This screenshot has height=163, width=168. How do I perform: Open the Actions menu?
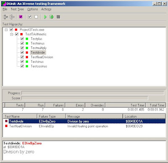(x=46, y=9)
